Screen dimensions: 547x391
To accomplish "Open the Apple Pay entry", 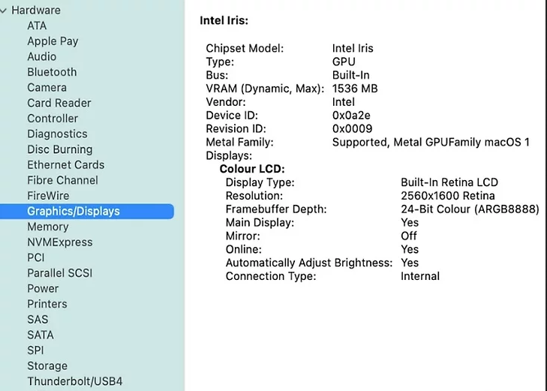I will 53,41.
